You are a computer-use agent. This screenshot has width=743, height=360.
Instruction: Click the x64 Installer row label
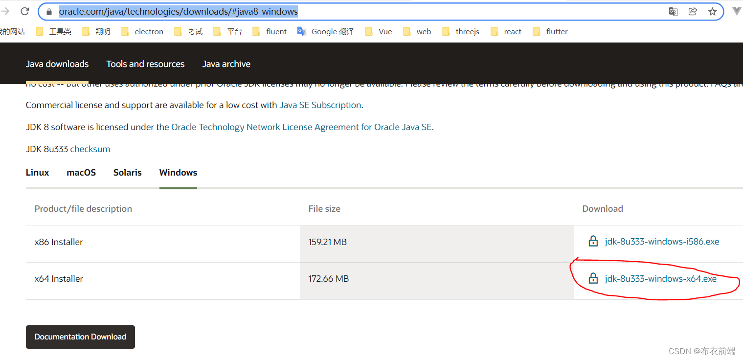tap(59, 279)
